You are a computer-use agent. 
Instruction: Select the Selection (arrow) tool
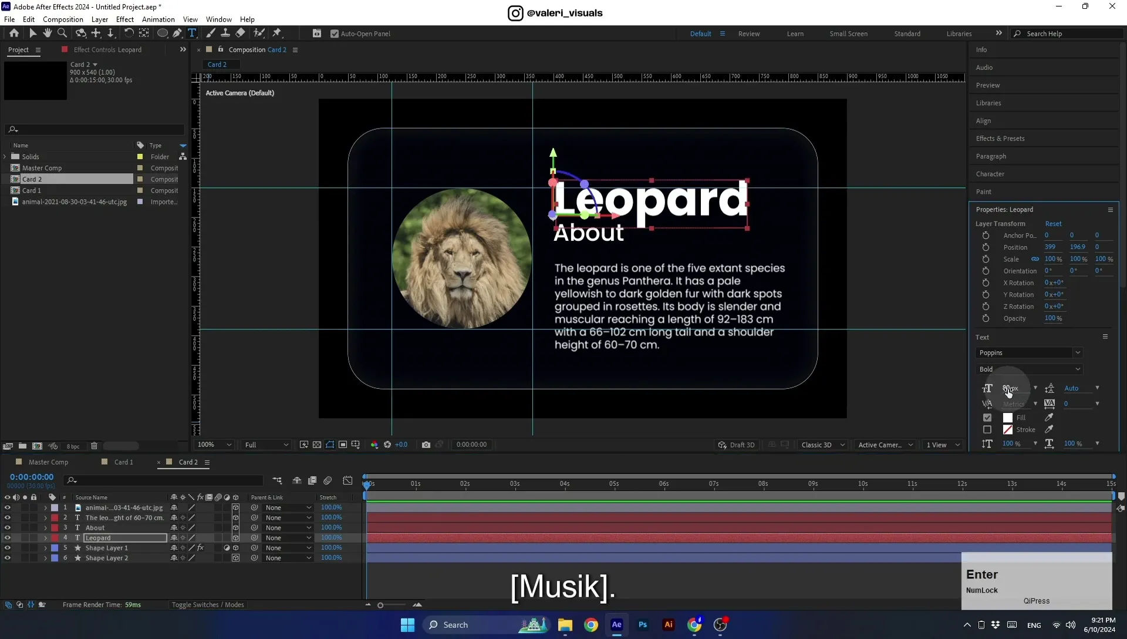[33, 33]
